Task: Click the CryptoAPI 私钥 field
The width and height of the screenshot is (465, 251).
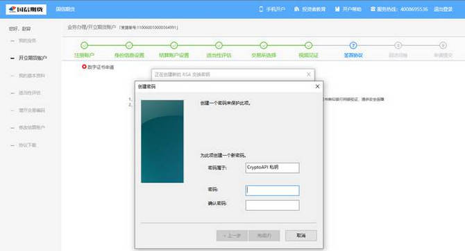Action: [272, 168]
